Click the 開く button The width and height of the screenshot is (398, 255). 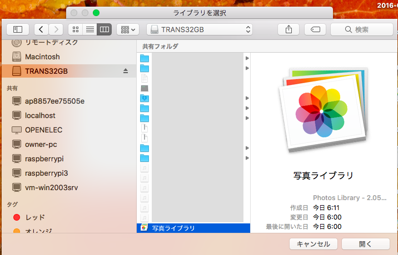(x=366, y=244)
